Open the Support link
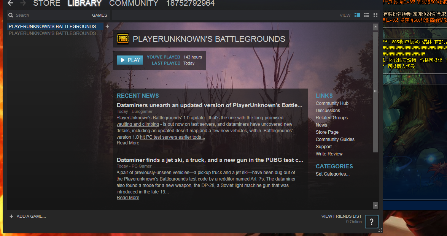Screen dimensions: 447x236 tap(324, 147)
